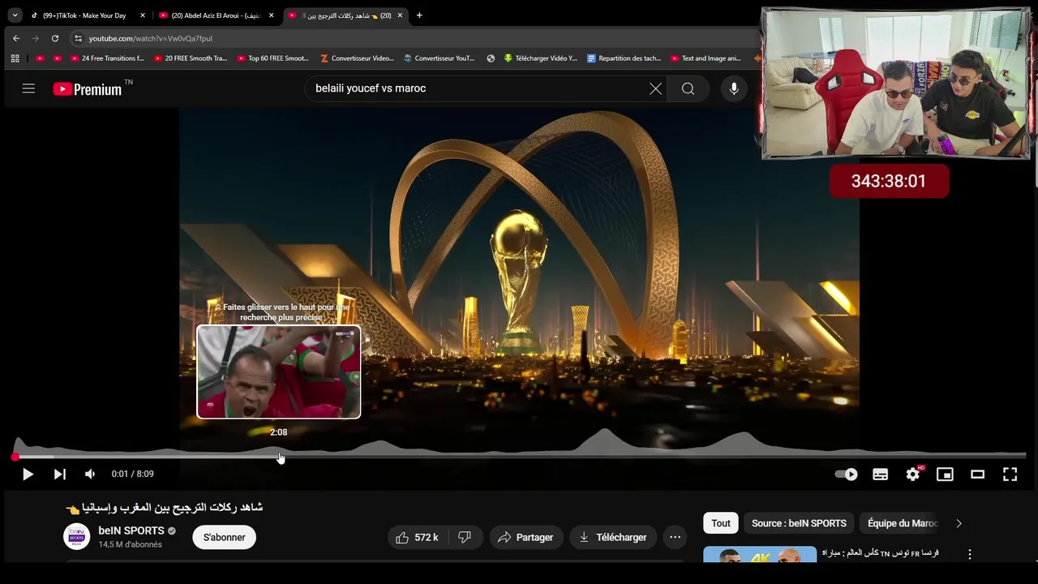Share the video via Partager
The width and height of the screenshot is (1038, 584).
tap(525, 537)
